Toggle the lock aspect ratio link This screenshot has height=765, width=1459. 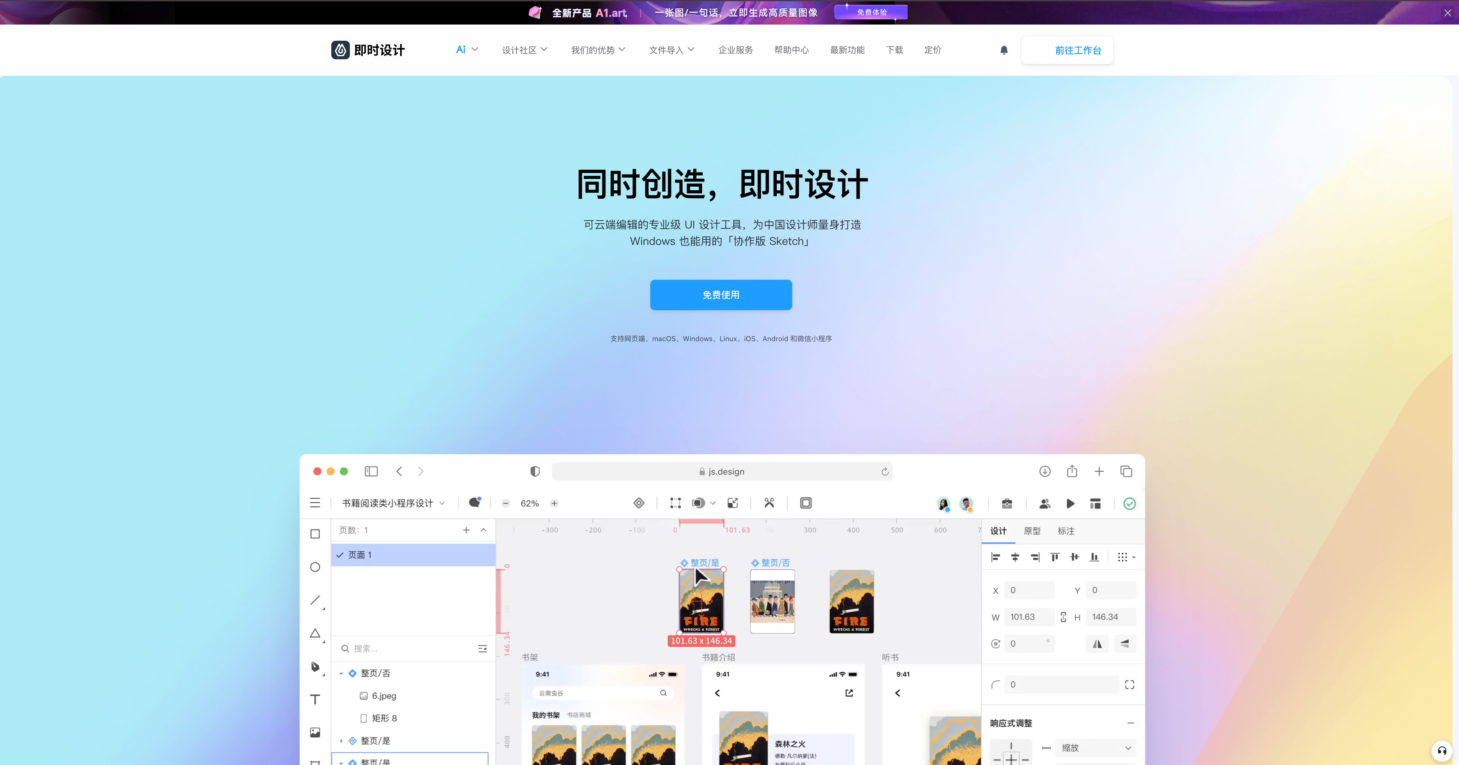click(1063, 617)
